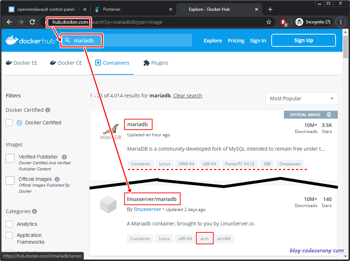Click the ARM 64 tag on mariadb
350x261 pixels.
(186, 164)
